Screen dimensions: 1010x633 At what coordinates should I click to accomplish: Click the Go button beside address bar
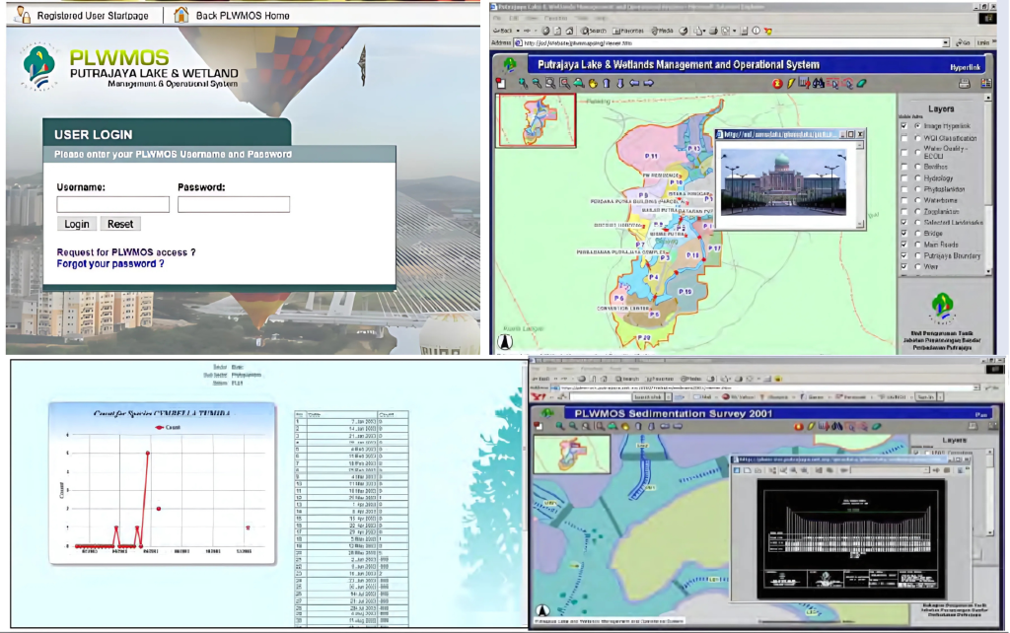tap(963, 43)
